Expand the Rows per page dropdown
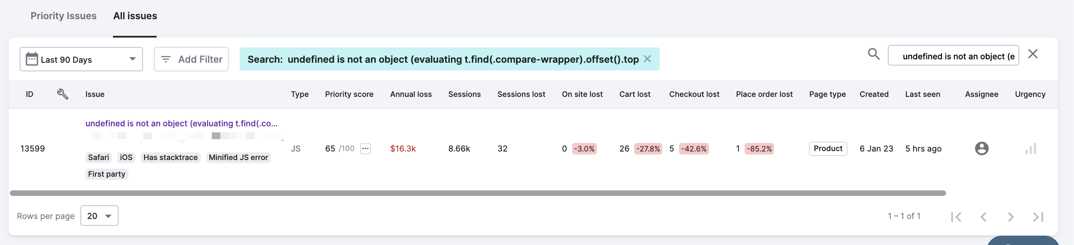Image resolution: width=1074 pixels, height=245 pixels. click(x=99, y=216)
